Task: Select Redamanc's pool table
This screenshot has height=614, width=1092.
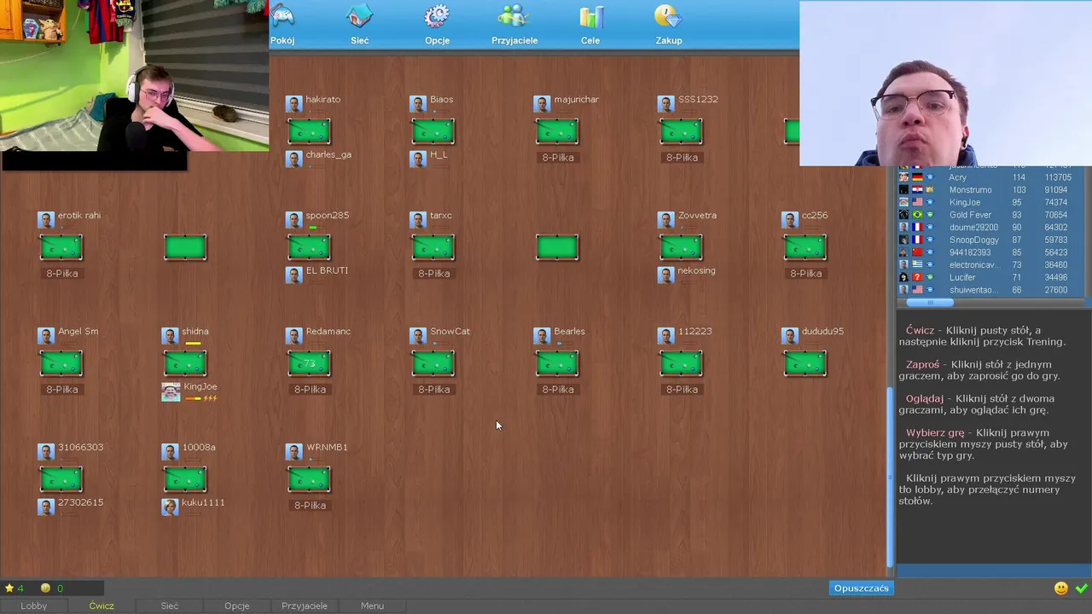Action: click(x=309, y=363)
